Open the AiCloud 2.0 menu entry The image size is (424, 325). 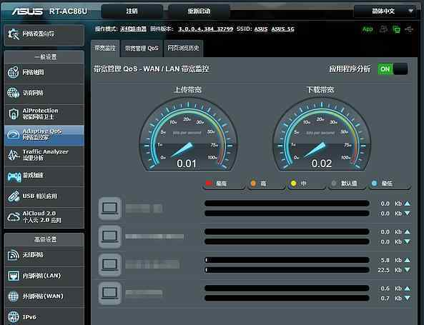tap(44, 217)
